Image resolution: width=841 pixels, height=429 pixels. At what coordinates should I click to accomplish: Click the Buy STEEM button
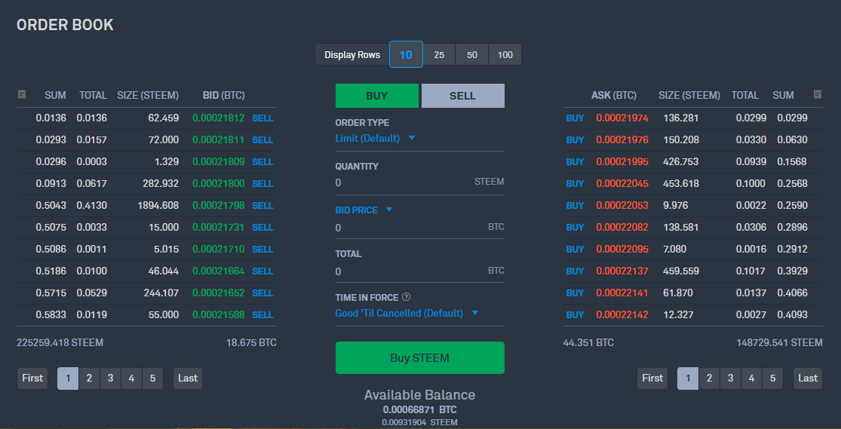point(420,357)
